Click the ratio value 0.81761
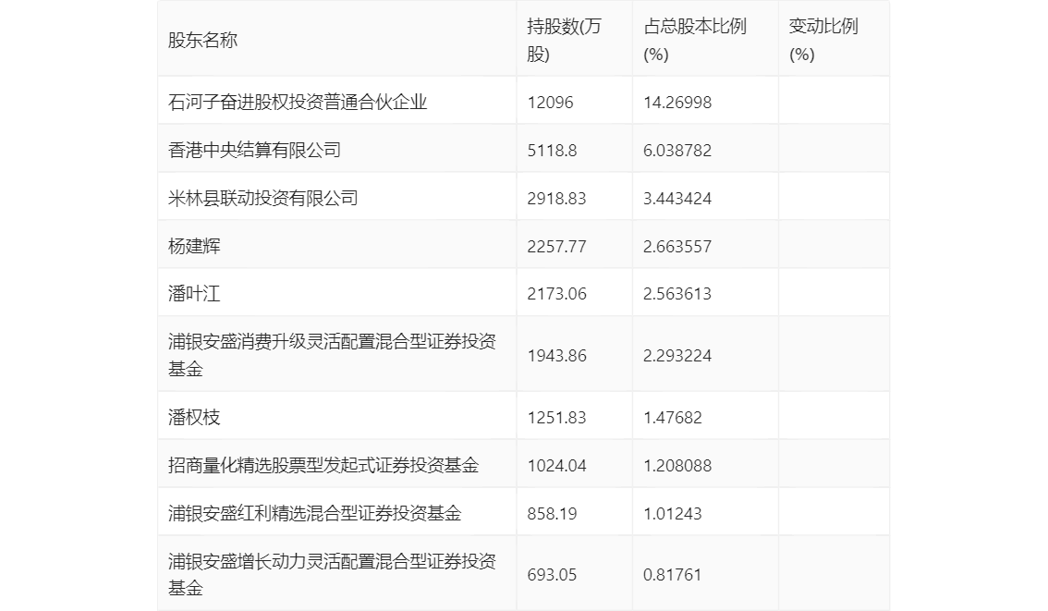Image resolution: width=1048 pixels, height=611 pixels. pyautogui.click(x=673, y=575)
